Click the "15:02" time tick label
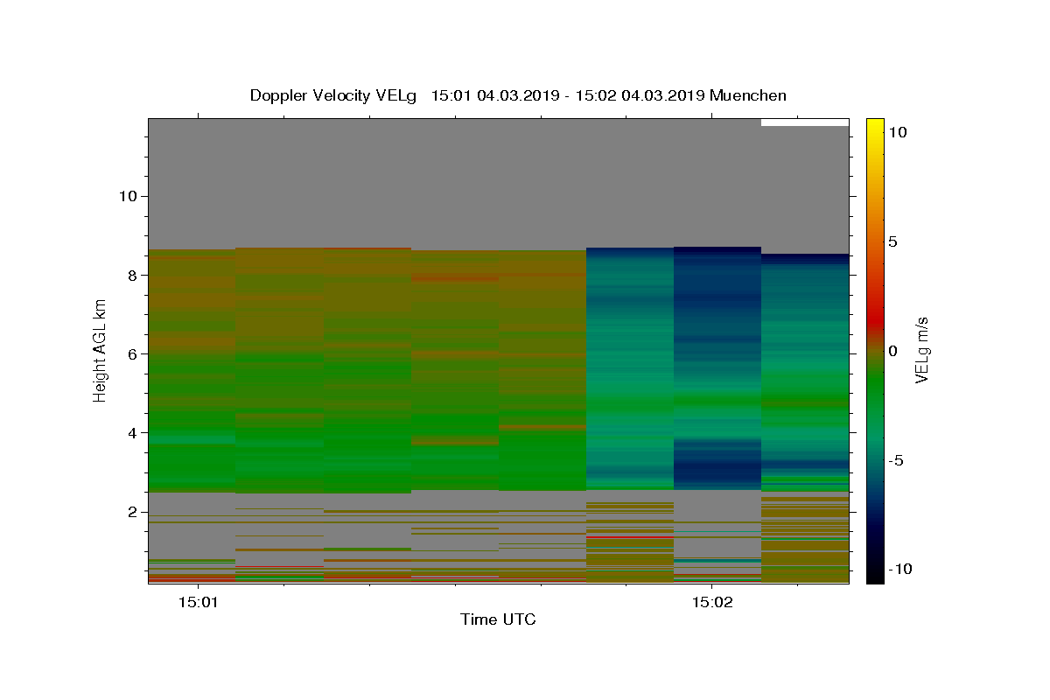The image size is (1050, 700). pyautogui.click(x=711, y=602)
